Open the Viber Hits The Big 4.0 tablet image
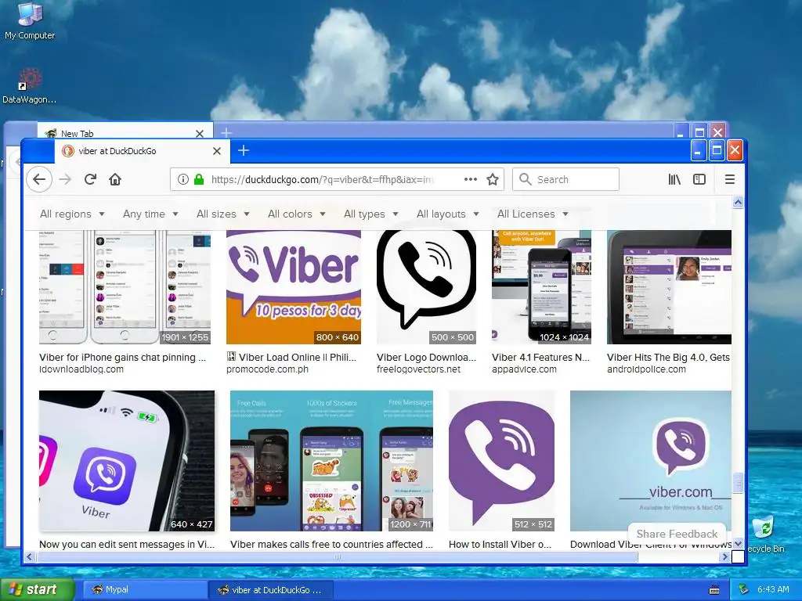This screenshot has height=601, width=802. pos(669,287)
